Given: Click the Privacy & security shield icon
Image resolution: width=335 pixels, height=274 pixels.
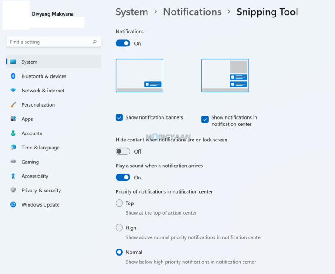Looking at the screenshot, I should tap(13, 190).
